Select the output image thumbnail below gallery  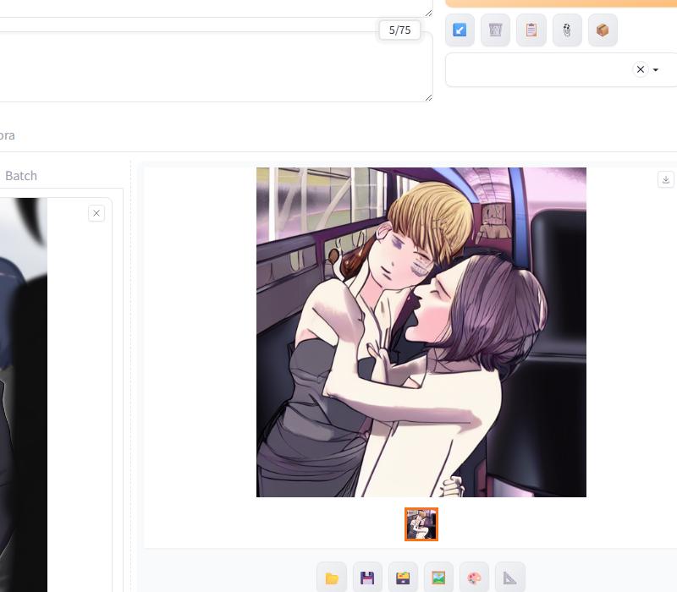pyautogui.click(x=421, y=524)
